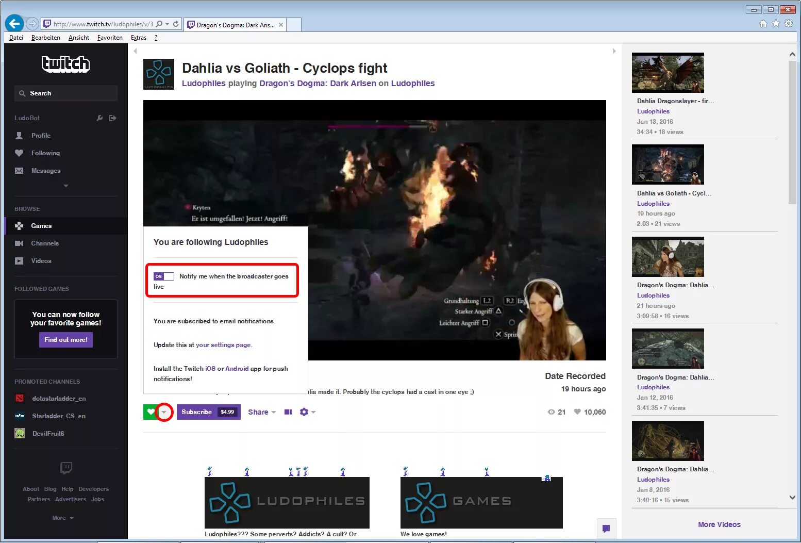
Task: Browse Games in the sidebar
Action: (x=65, y=226)
